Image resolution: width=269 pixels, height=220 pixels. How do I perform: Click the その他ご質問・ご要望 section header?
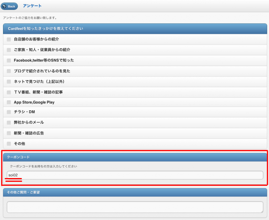pos(135,192)
